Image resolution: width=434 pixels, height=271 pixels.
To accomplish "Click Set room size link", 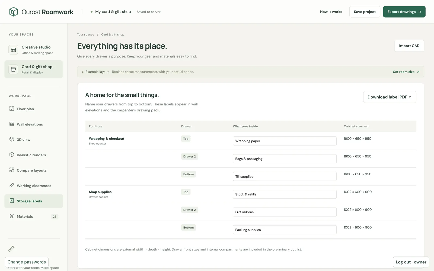I will click(x=406, y=72).
